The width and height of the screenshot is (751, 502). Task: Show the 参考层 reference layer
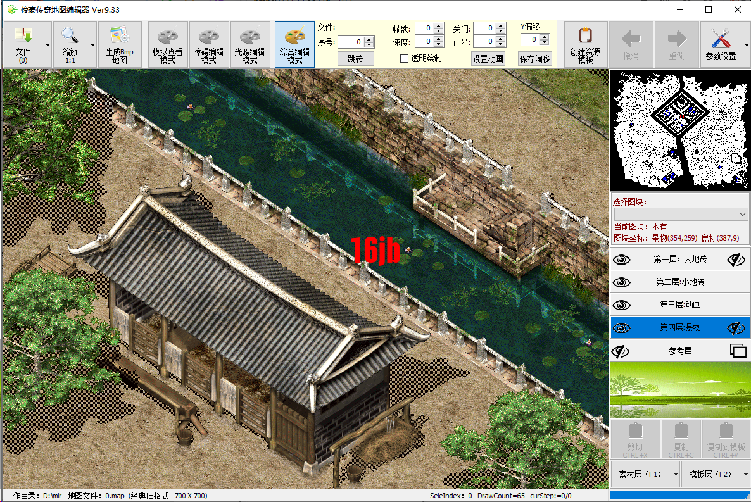[x=622, y=351]
